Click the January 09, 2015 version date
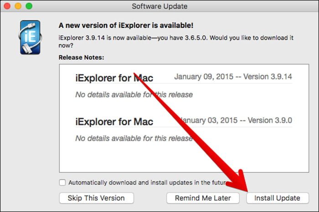The image size is (319, 212). point(233,76)
